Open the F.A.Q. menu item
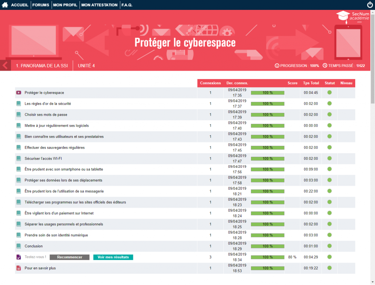The width and height of the screenshot is (375, 285). 127,5
